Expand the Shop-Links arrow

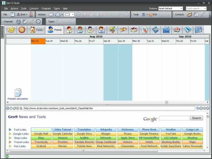(10, 138)
